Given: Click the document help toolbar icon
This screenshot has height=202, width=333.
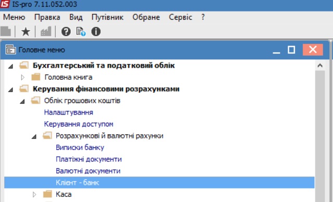Looking at the screenshot, I should click(x=81, y=32).
